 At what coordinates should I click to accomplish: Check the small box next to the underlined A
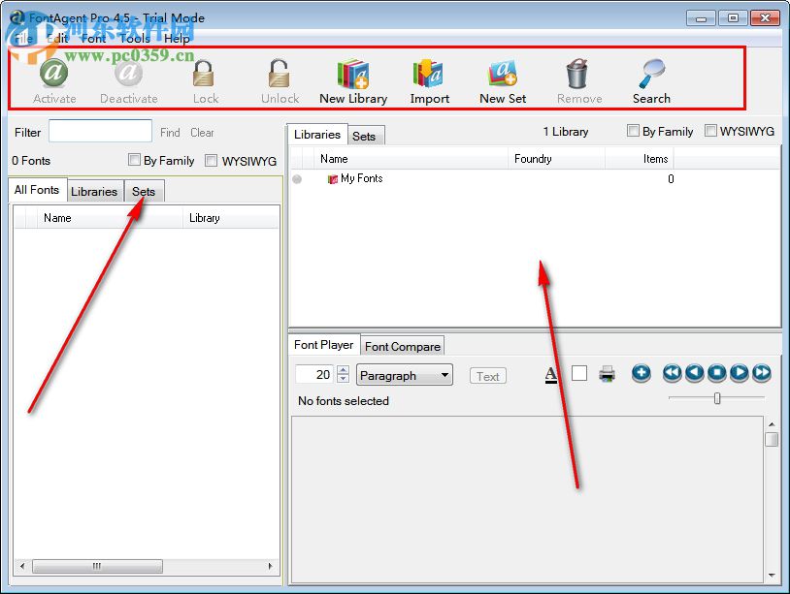[x=578, y=372]
